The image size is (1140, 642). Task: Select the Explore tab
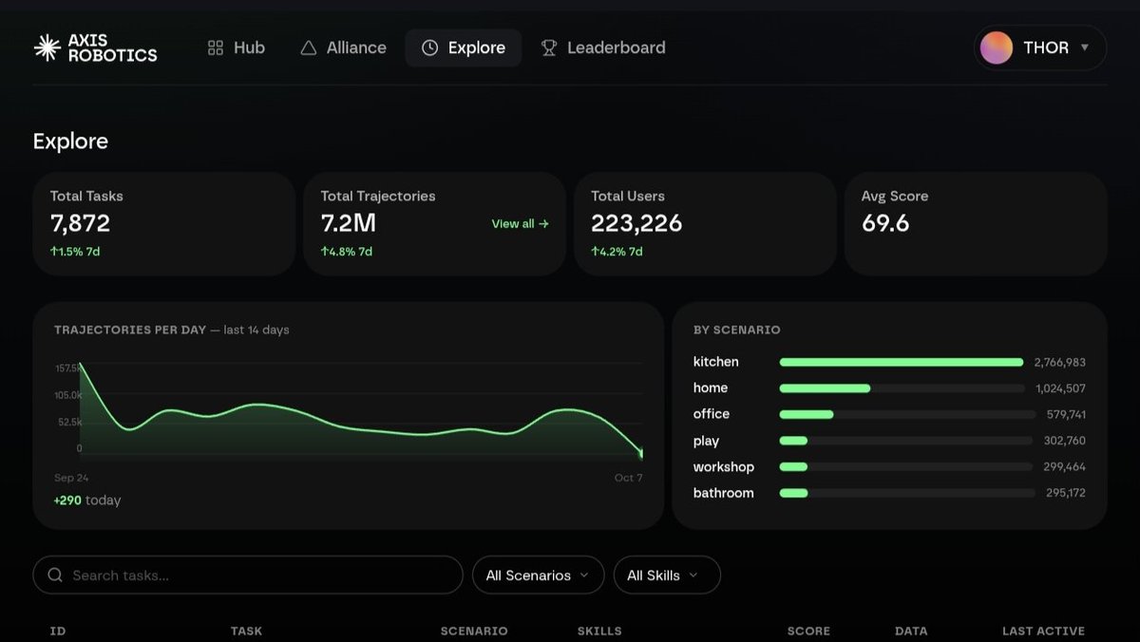464,47
